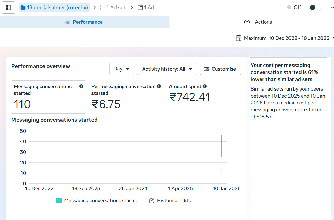Viewport: 334px width, 220px height.
Task: Click the teal Messaging conversations legend swatch
Action: 59,200
